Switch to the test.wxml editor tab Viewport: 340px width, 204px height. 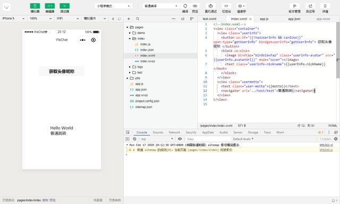point(209,19)
